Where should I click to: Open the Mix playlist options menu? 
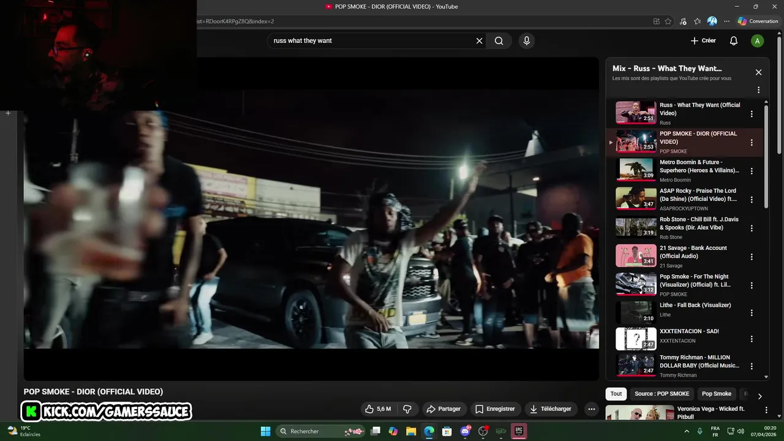pyautogui.click(x=758, y=90)
